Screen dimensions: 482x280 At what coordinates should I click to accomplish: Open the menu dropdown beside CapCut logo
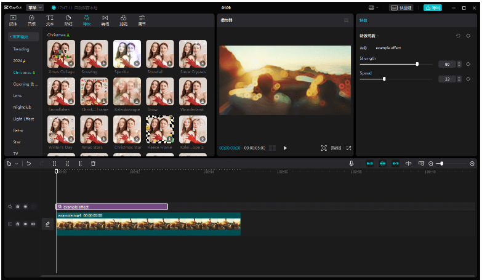[35, 8]
